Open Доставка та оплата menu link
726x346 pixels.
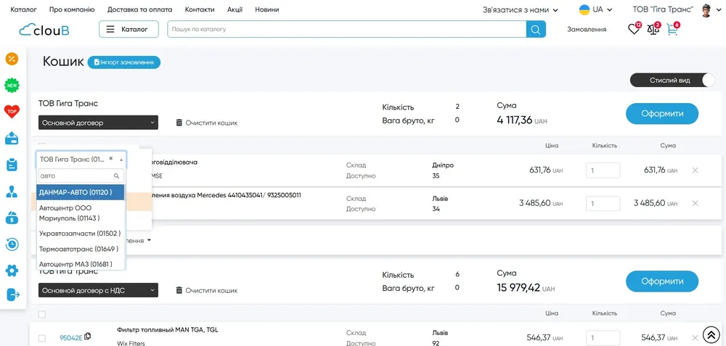click(139, 9)
